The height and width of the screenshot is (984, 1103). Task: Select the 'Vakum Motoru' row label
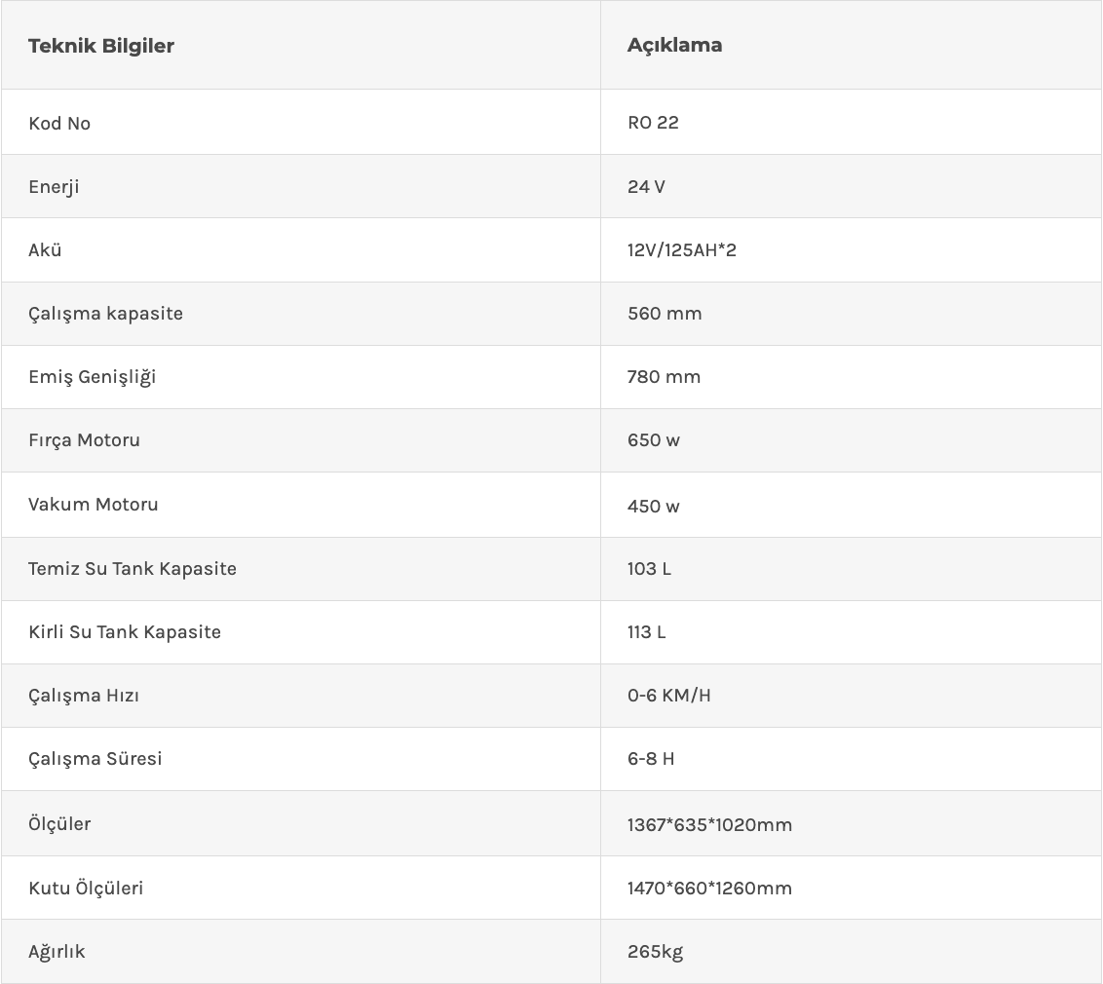point(93,505)
